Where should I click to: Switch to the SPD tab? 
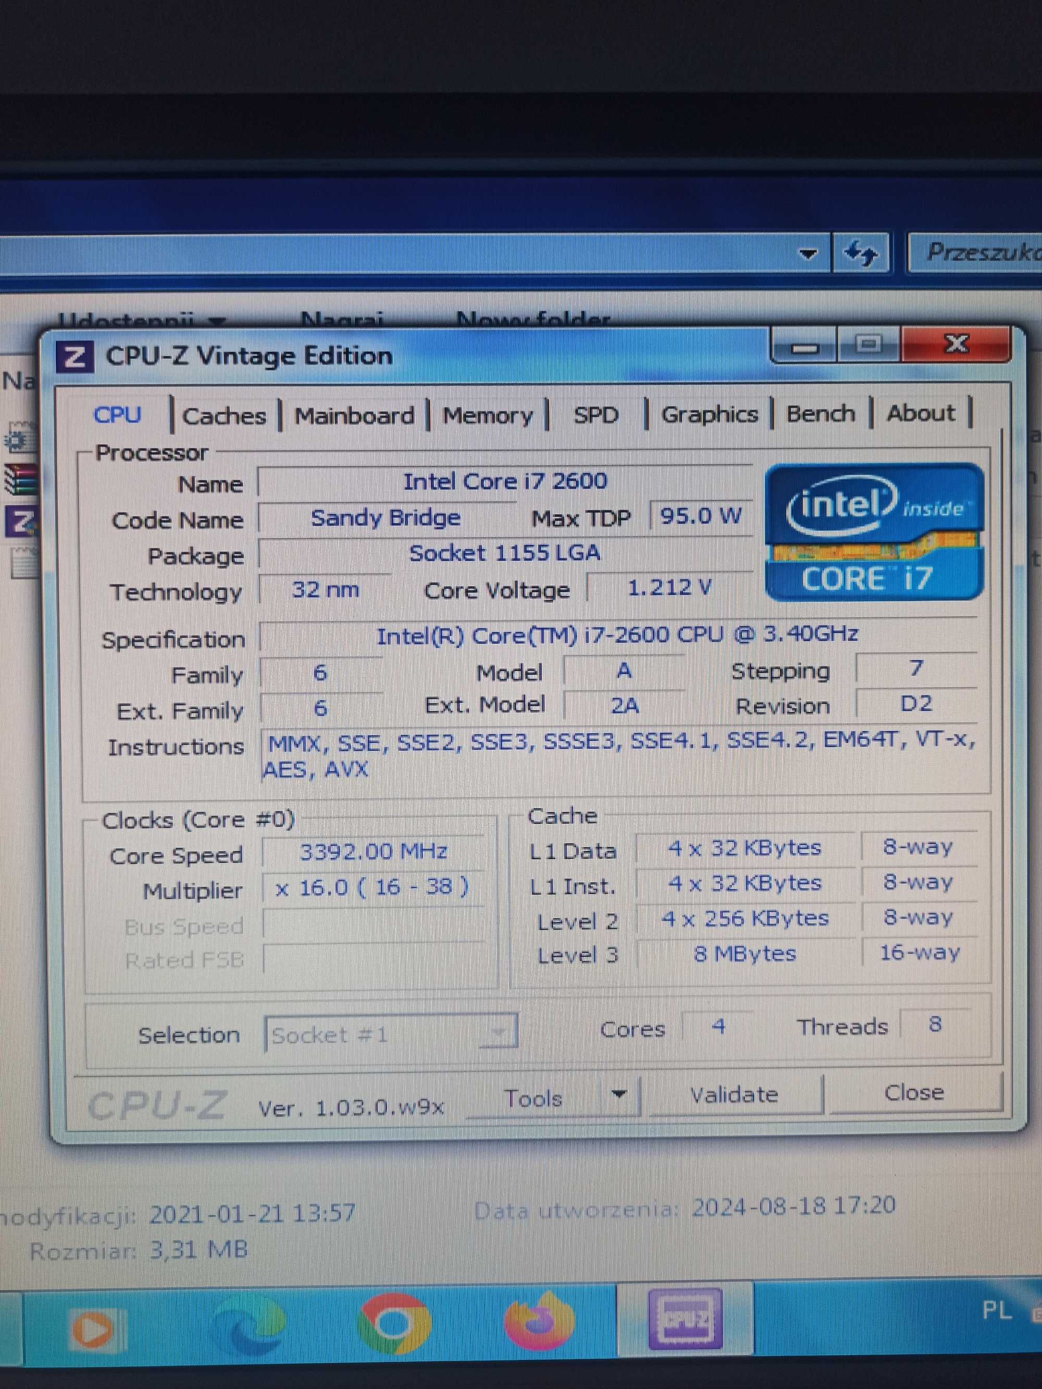(596, 415)
